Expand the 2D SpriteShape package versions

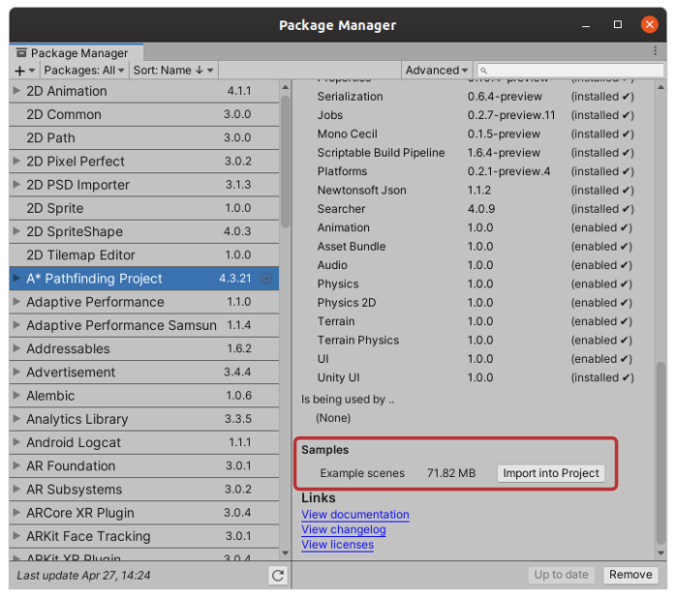coord(16,231)
